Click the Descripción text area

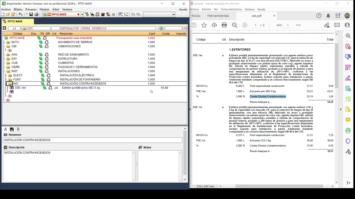click(x=69, y=166)
